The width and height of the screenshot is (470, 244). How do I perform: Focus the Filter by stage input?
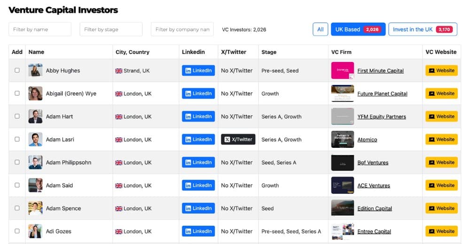click(x=111, y=29)
